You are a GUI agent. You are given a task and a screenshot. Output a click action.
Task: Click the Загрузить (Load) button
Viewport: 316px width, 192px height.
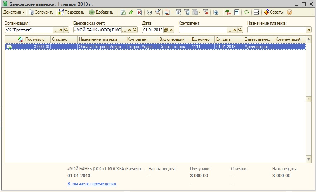(x=41, y=12)
